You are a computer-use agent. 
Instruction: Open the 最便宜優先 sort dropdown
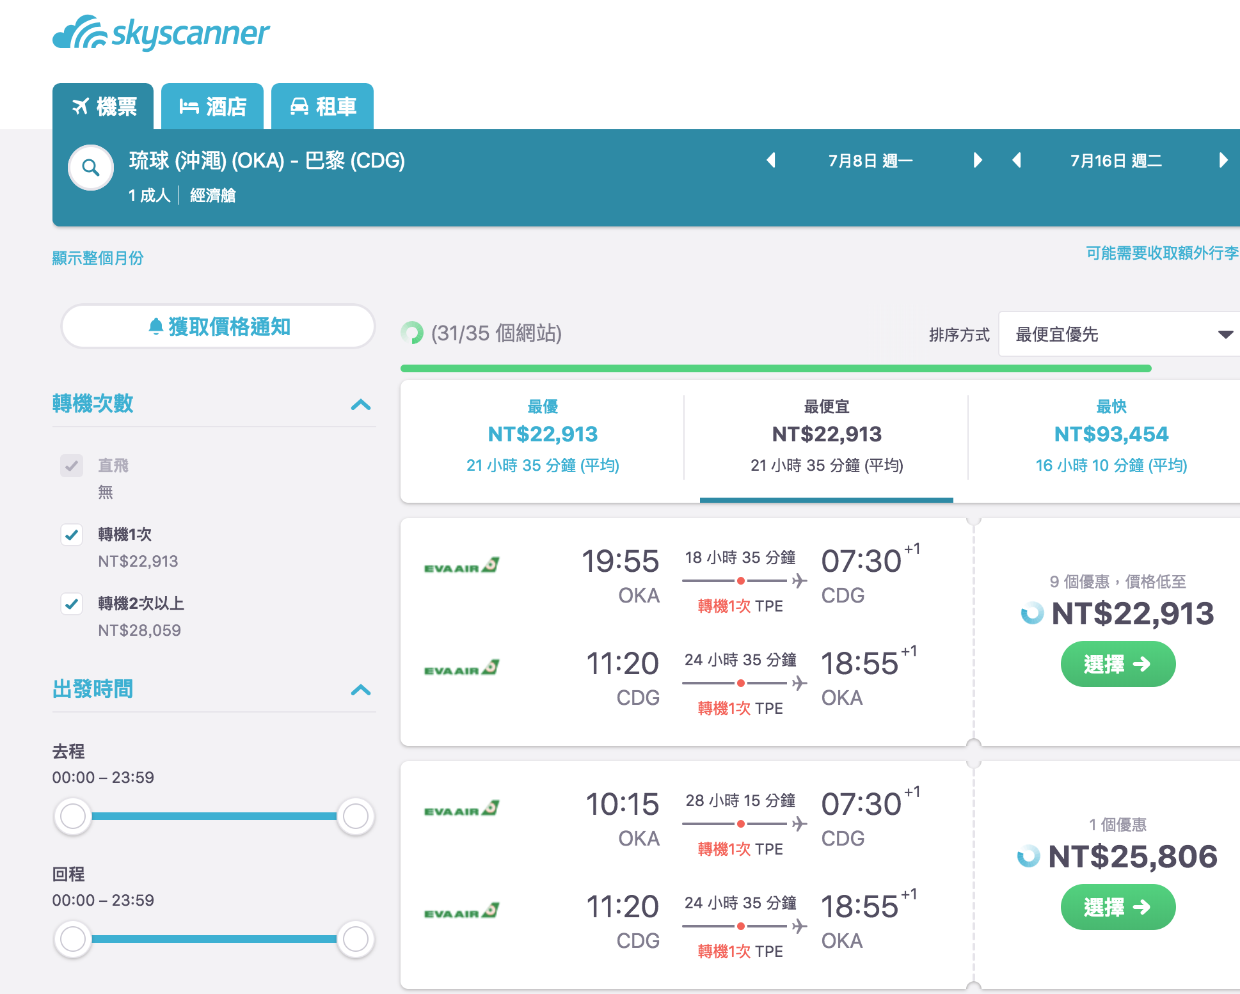click(x=1119, y=334)
